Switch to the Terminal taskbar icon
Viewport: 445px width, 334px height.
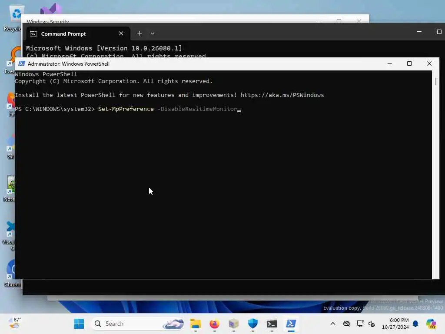tap(272, 324)
